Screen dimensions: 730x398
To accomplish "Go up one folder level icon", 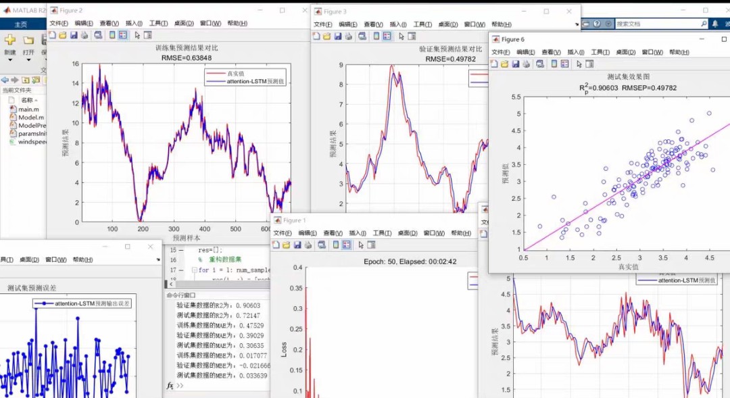I will (26, 80).
